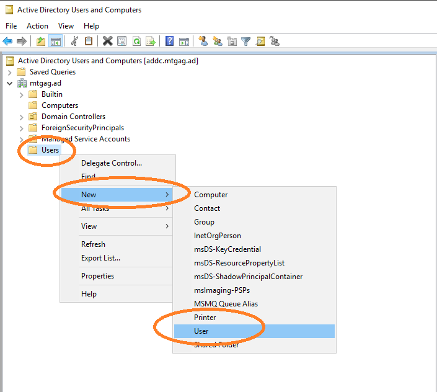The height and width of the screenshot is (392, 437).
Task: Click the Back arrow in the toolbar
Action: coord(7,42)
